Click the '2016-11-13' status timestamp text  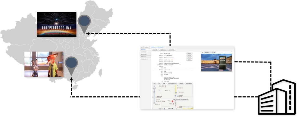(x=168, y=62)
